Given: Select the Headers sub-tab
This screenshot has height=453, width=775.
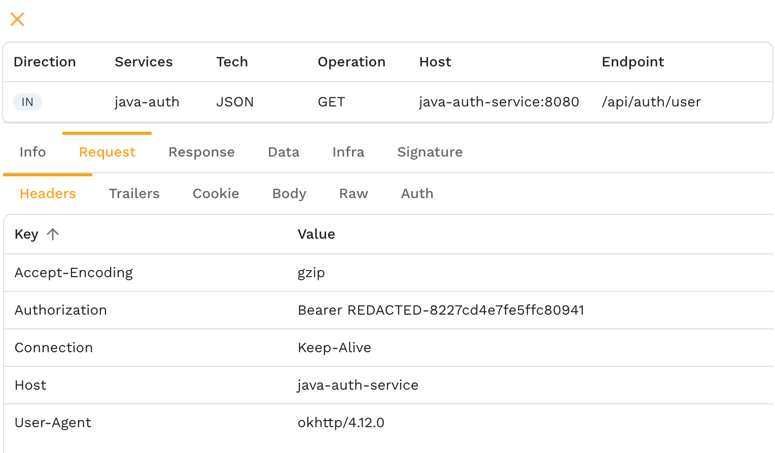Looking at the screenshot, I should pyautogui.click(x=48, y=194).
